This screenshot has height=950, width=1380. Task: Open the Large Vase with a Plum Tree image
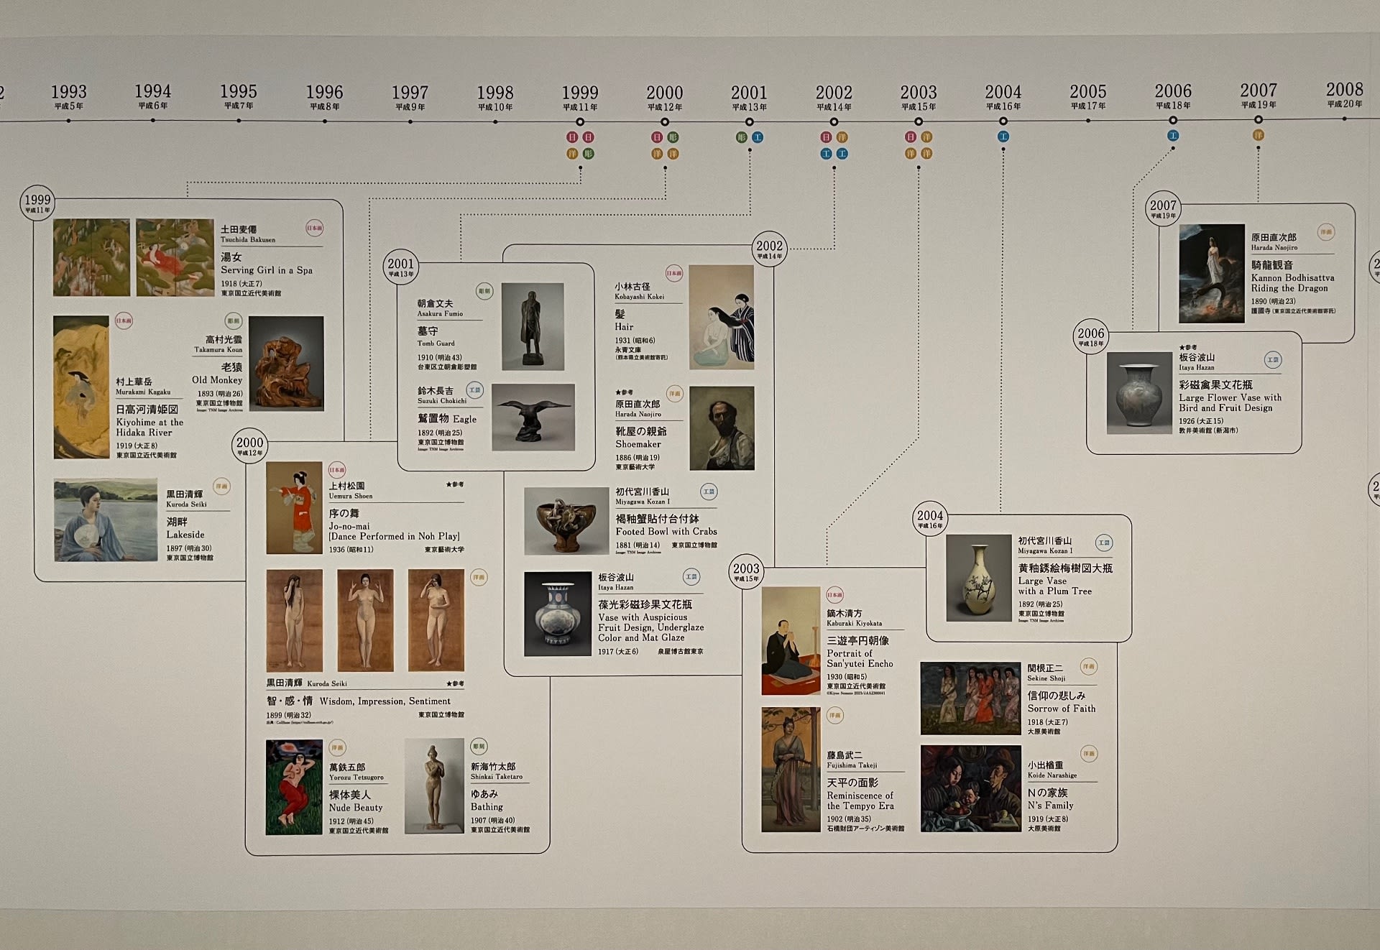tap(978, 578)
